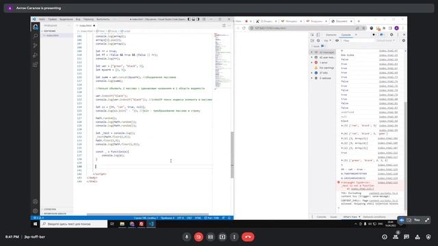Toggle secondary sidebar layout icon in VS Code
438x246 pixels.
198,19
